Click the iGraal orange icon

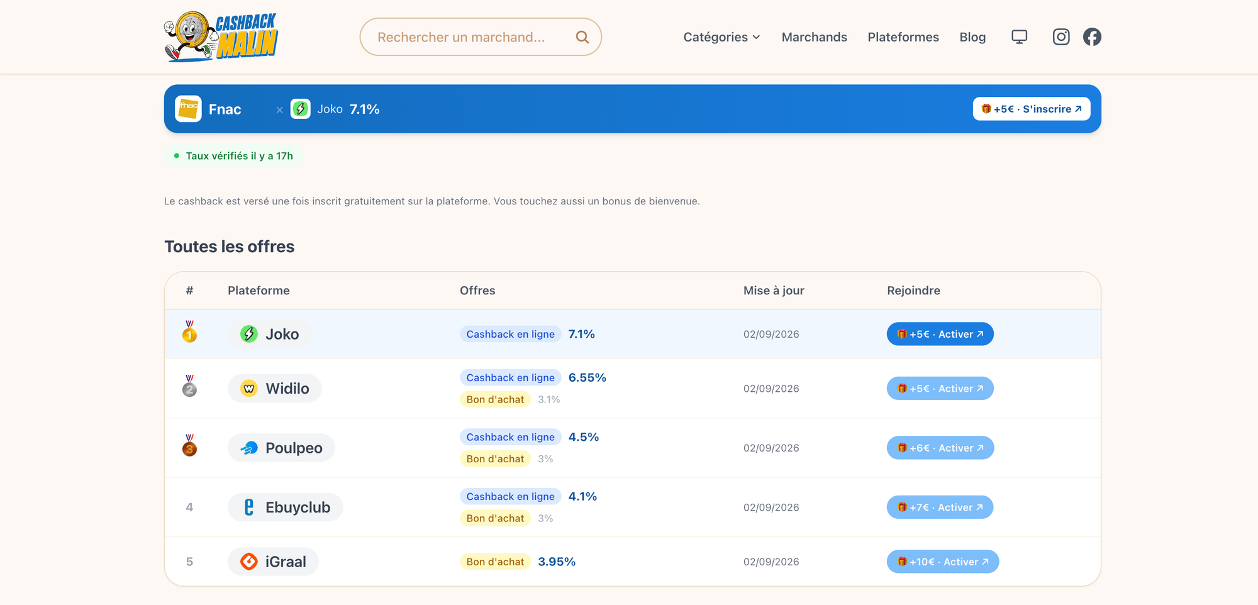249,562
